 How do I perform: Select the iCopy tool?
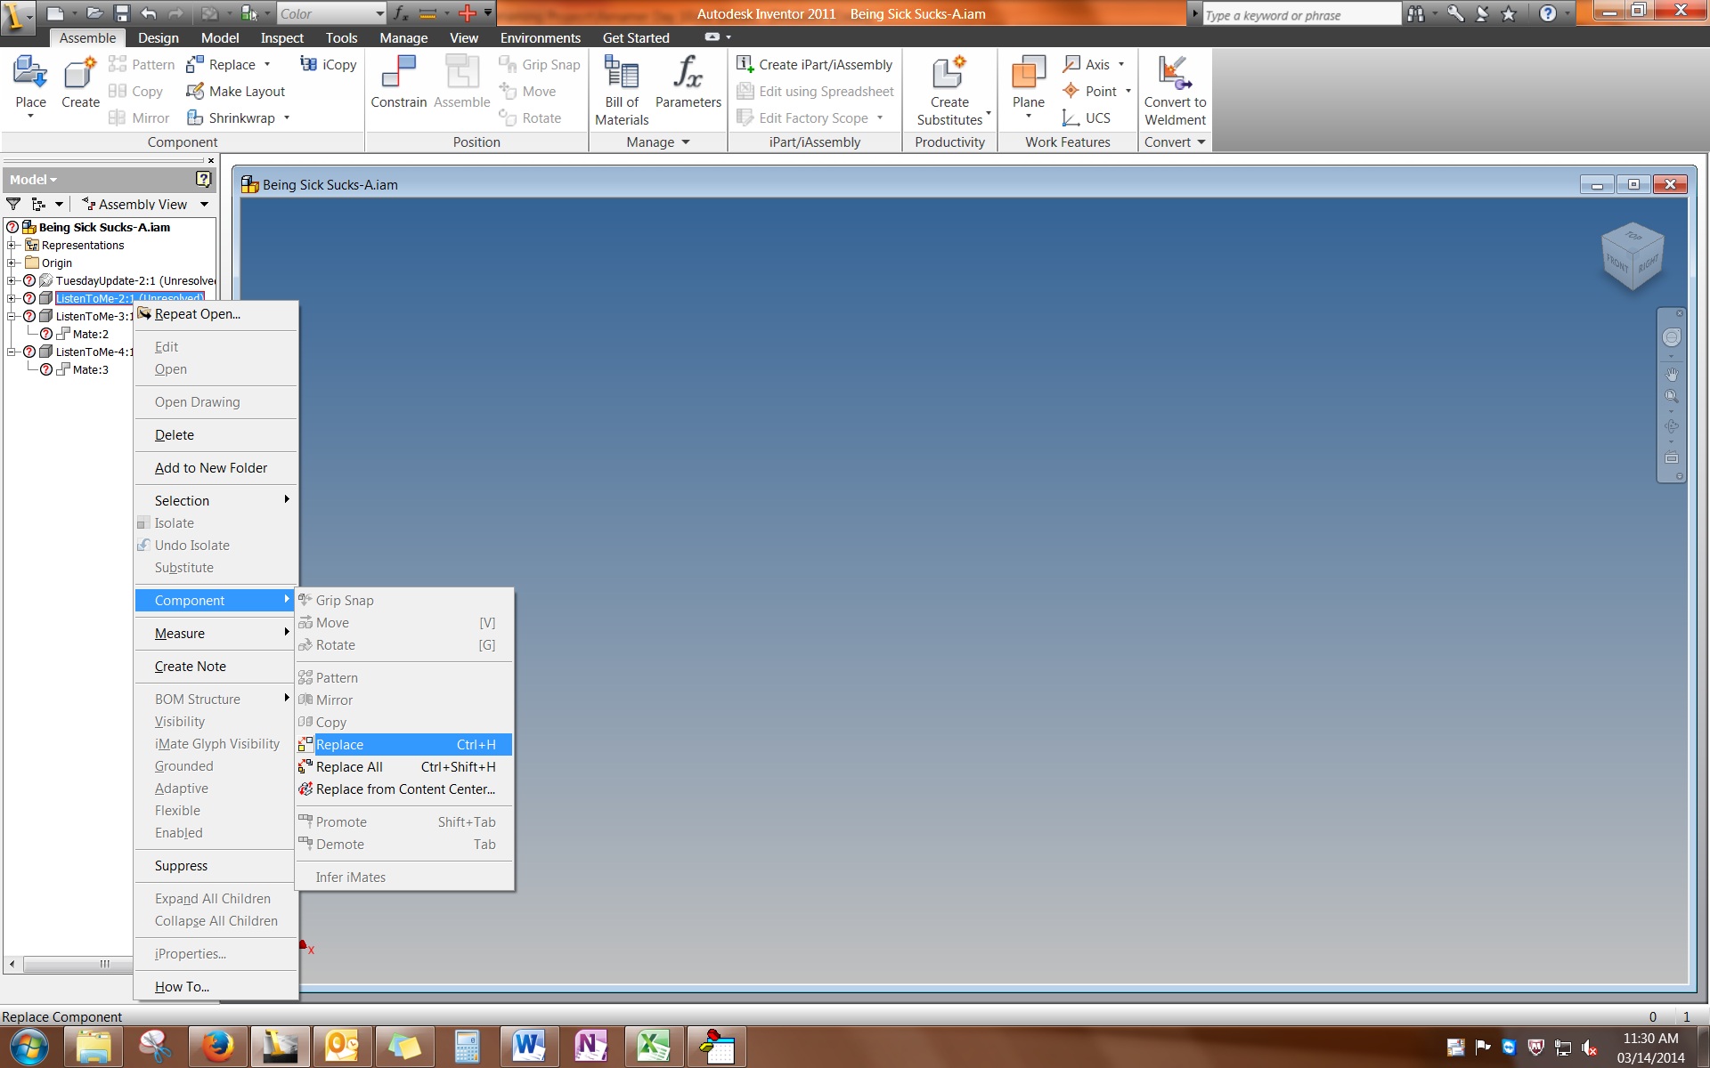(329, 64)
